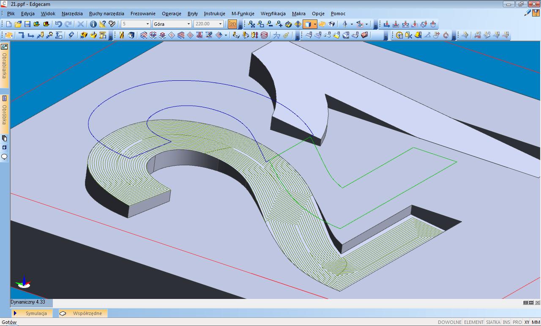The image size is (541, 326).
Task: Toggle DOWOLNE mode in status bar
Action: pos(450,322)
